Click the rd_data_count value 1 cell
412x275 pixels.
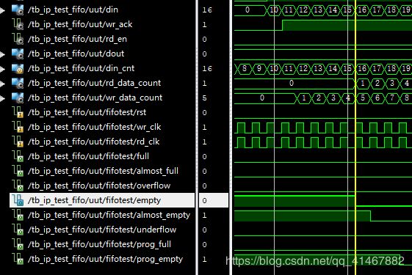click(204, 84)
